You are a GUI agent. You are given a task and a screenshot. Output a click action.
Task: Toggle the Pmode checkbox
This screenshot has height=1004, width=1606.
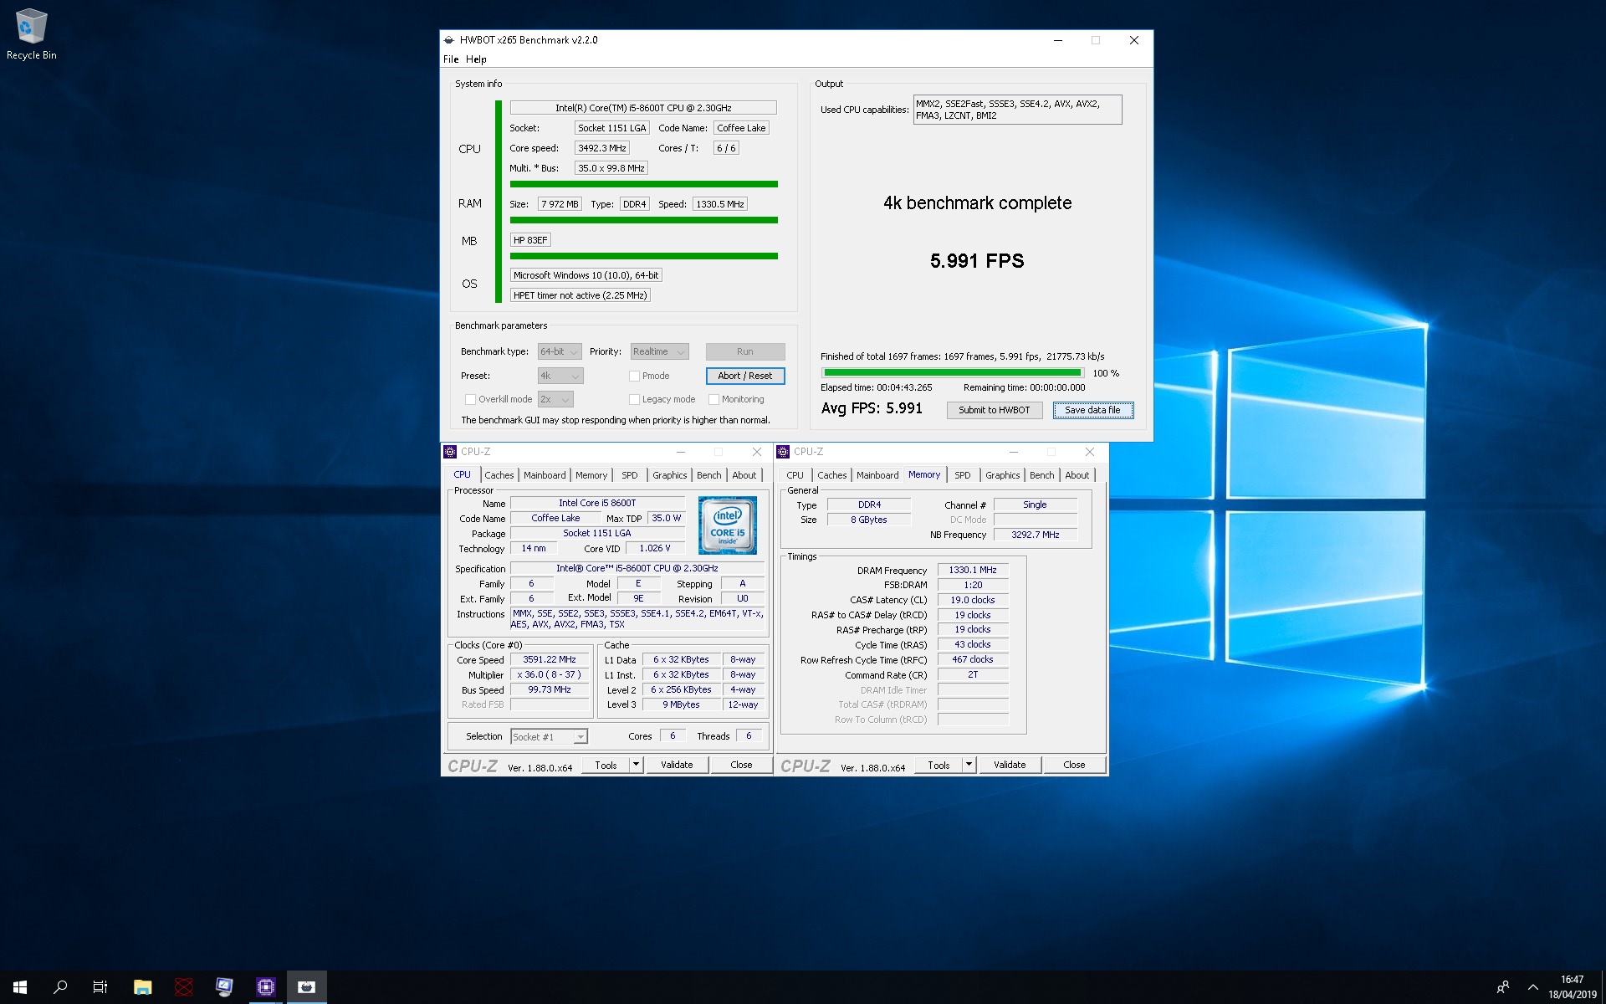(x=634, y=376)
